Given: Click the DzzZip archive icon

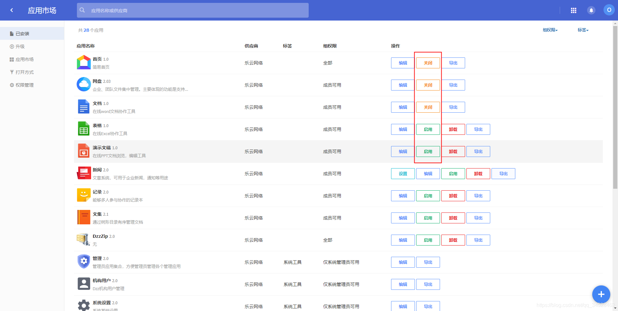Looking at the screenshot, I should pyautogui.click(x=84, y=239).
